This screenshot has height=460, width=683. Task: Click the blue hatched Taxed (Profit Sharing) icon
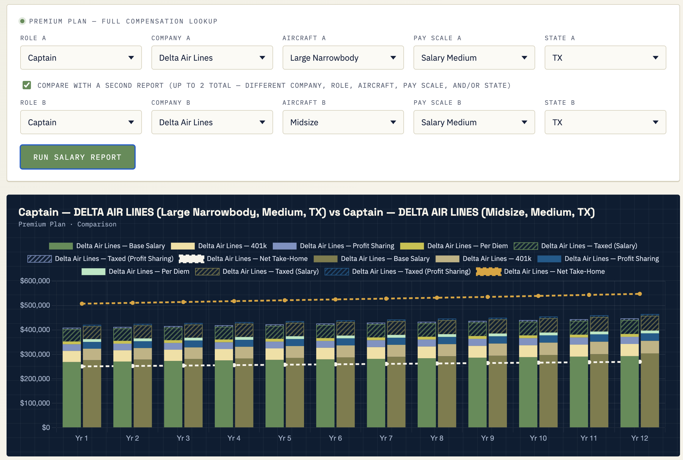[x=40, y=259]
